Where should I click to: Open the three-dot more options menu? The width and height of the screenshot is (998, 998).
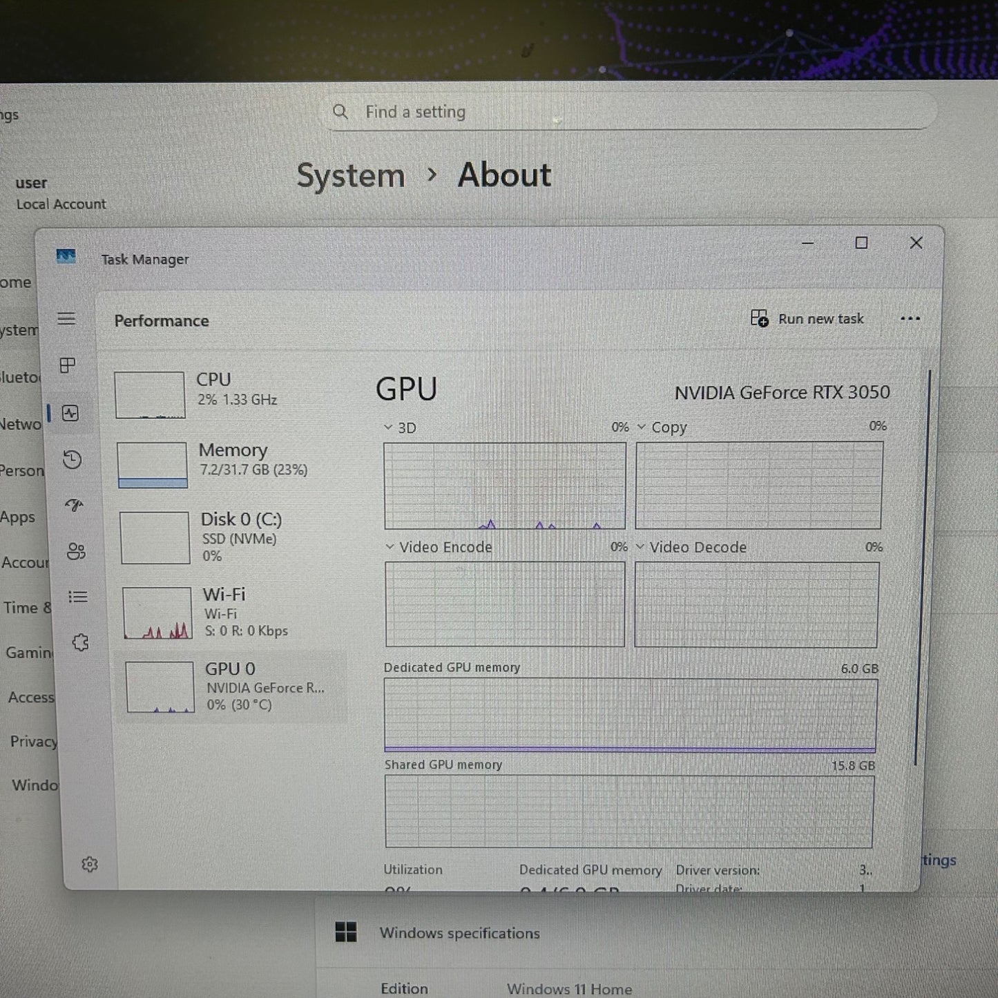[x=910, y=318]
